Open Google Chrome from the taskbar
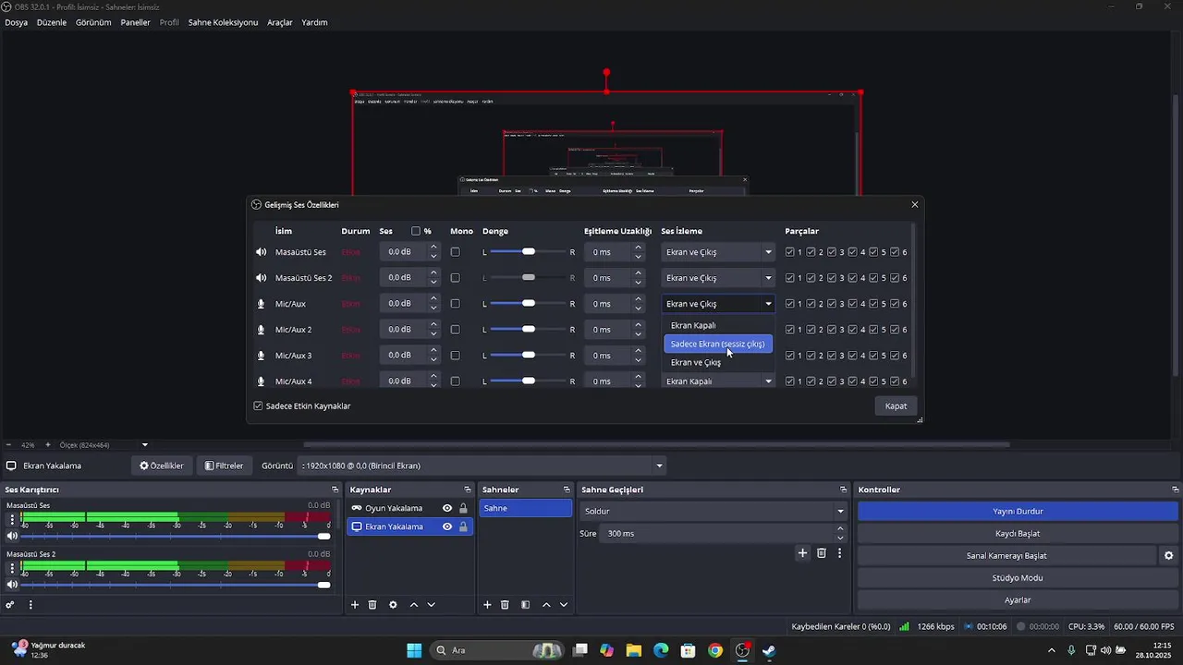The height and width of the screenshot is (665, 1183). tap(715, 650)
